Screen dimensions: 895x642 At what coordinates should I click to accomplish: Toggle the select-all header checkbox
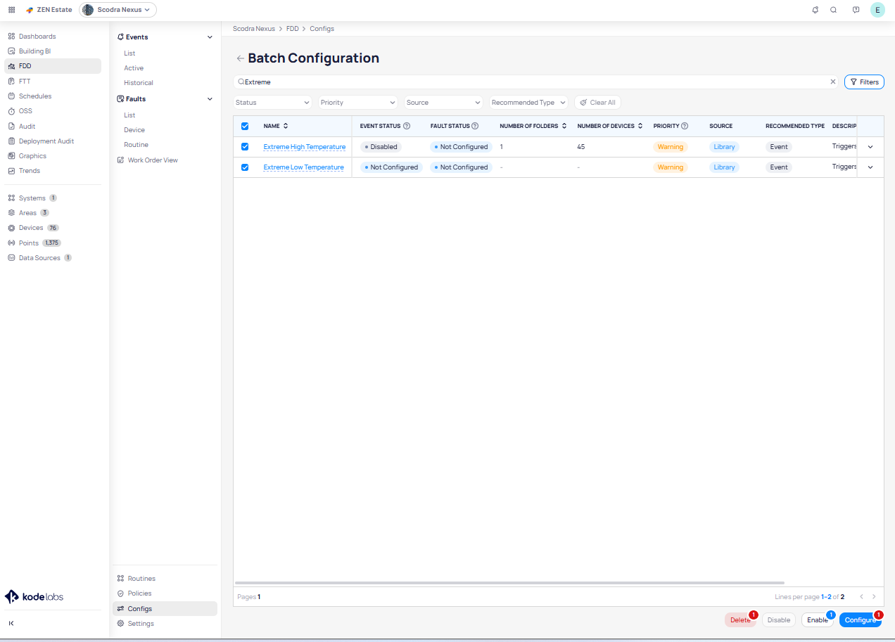[x=245, y=126]
